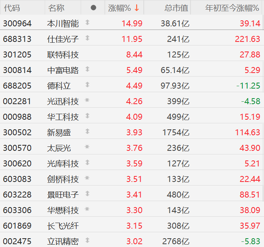Screen dimensions: 264x247
Task: Select stock code 300814
Action: click(x=17, y=70)
